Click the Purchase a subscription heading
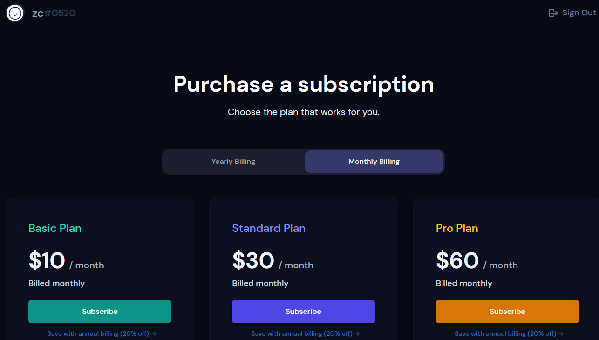This screenshot has height=340, width=599. pos(304,84)
